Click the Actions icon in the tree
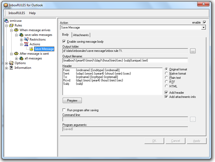This screenshot has height=162, width=215. (x=26, y=44)
